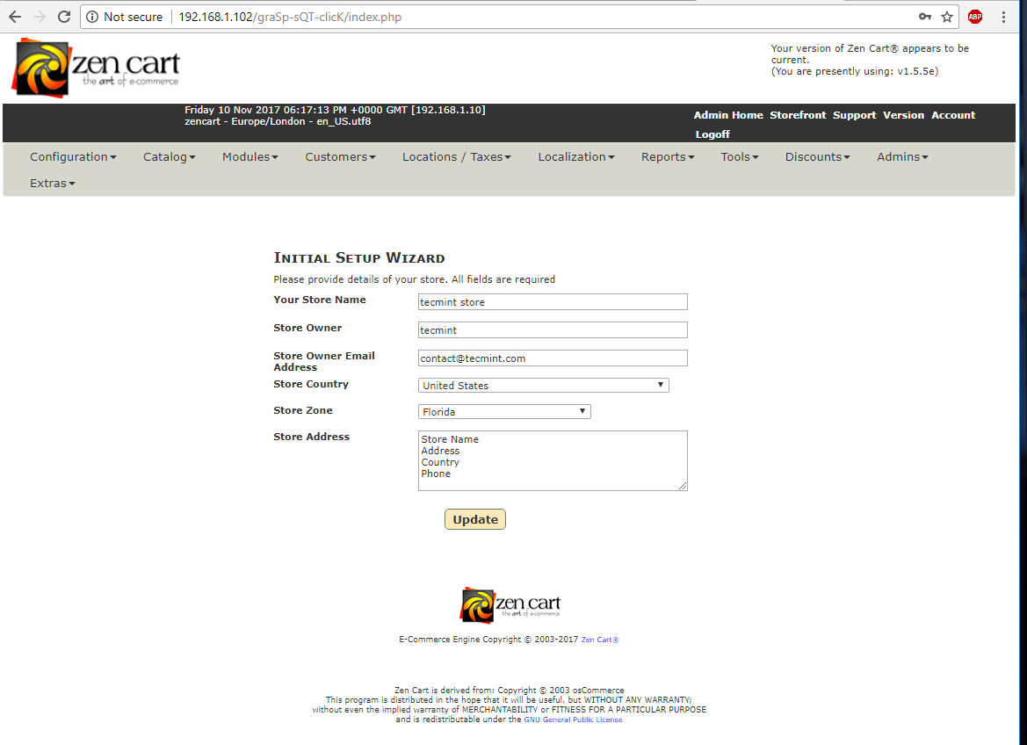Open the Chrome three-dot menu
The height and width of the screenshot is (745, 1027).
pyautogui.click(x=1003, y=17)
